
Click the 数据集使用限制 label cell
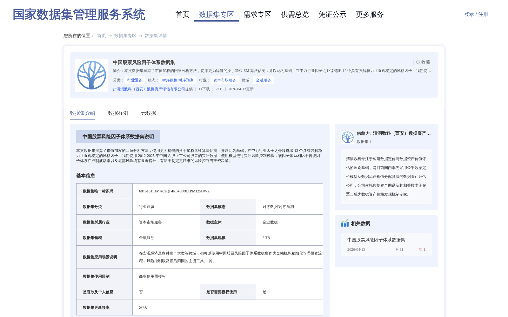[104, 276]
